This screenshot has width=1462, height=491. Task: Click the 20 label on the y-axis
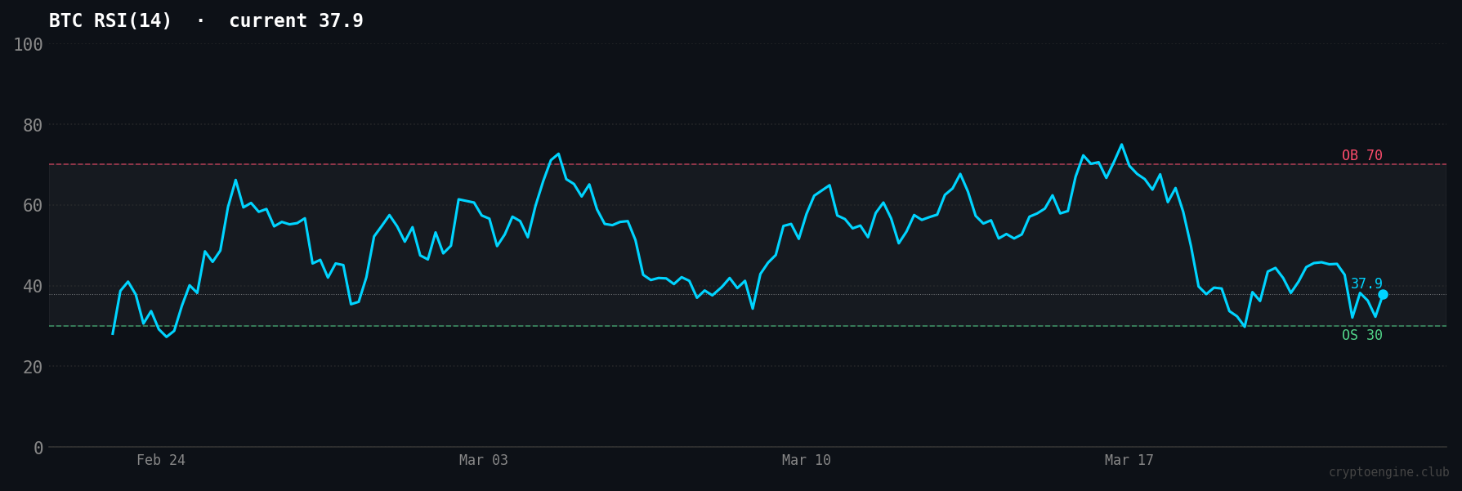click(33, 368)
